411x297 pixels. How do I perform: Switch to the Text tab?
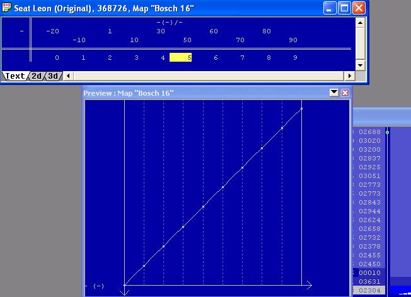(15, 76)
